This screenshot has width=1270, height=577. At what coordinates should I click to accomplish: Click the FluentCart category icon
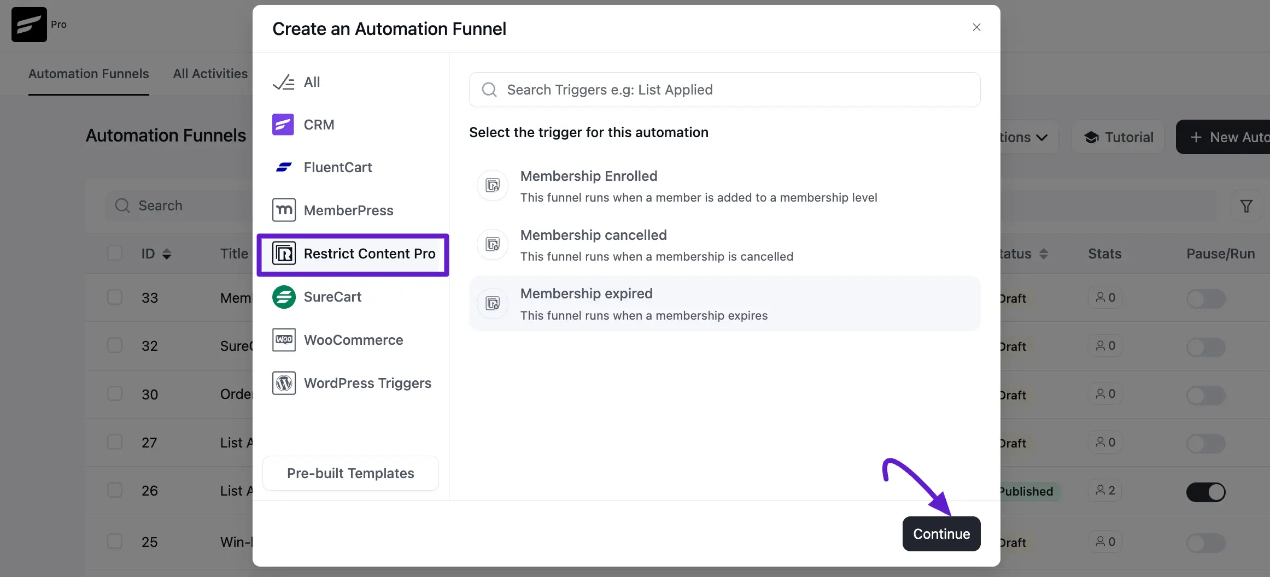284,167
